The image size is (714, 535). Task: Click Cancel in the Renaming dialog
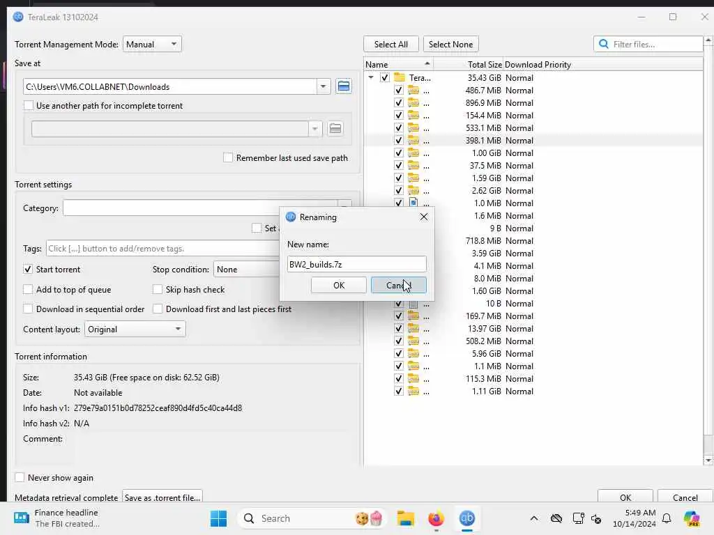398,285
